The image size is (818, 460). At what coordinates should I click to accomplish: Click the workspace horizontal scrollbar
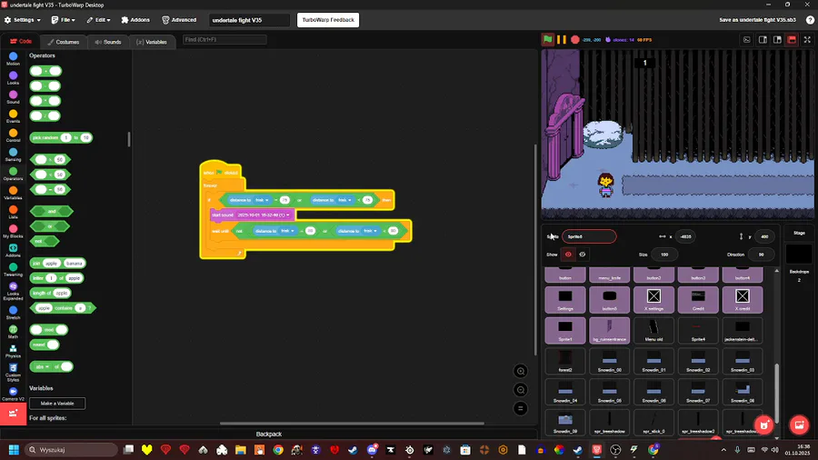click(352, 423)
